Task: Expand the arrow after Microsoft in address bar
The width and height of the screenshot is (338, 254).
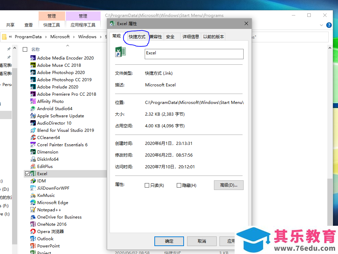Action: tap(74, 37)
